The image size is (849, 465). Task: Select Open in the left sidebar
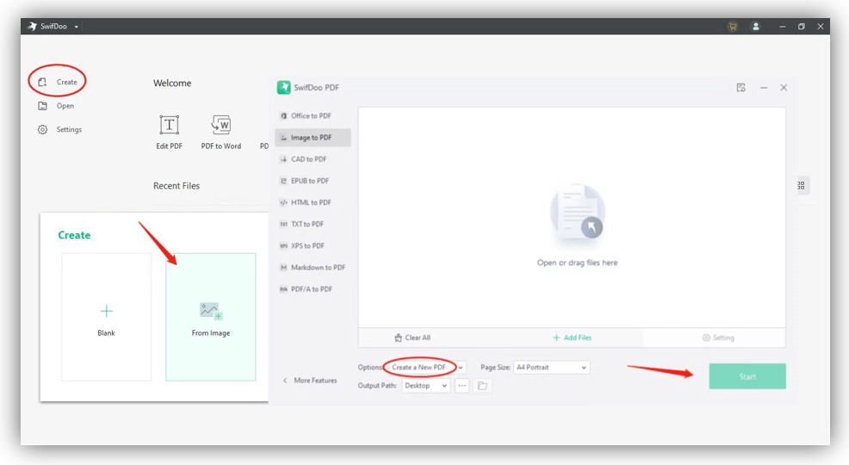point(56,106)
